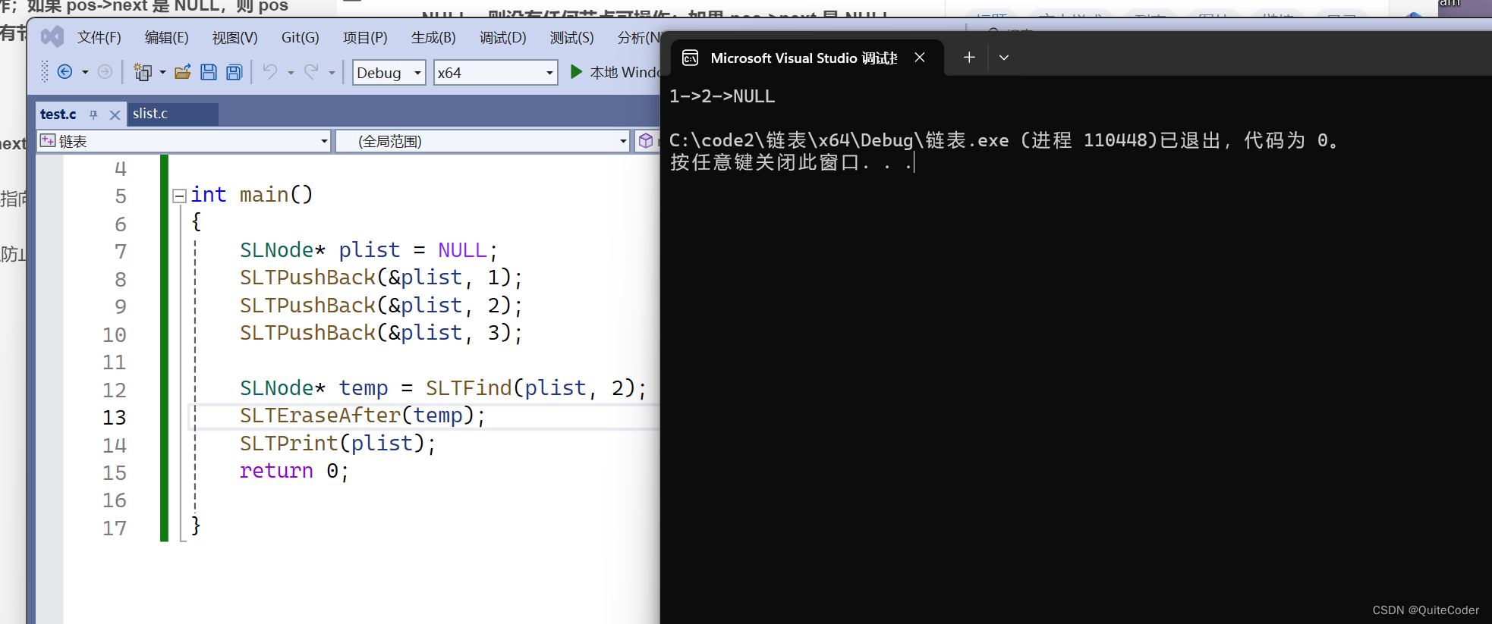Click 'SLTFind' in the temp assignment

click(469, 388)
